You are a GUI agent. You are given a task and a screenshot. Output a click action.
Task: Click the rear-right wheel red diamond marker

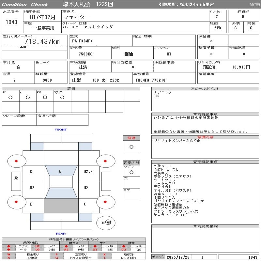pos(106,202)
